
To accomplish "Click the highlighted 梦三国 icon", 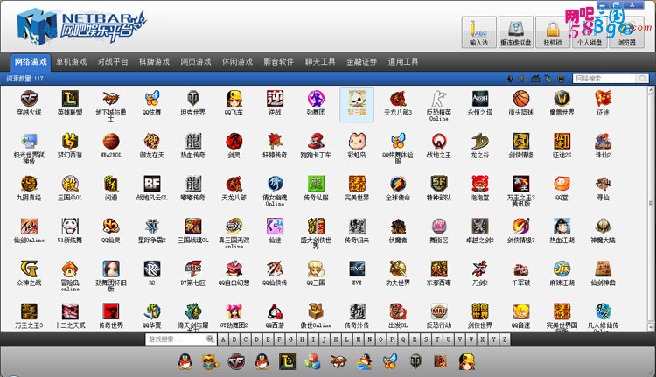I will pyautogui.click(x=357, y=105).
